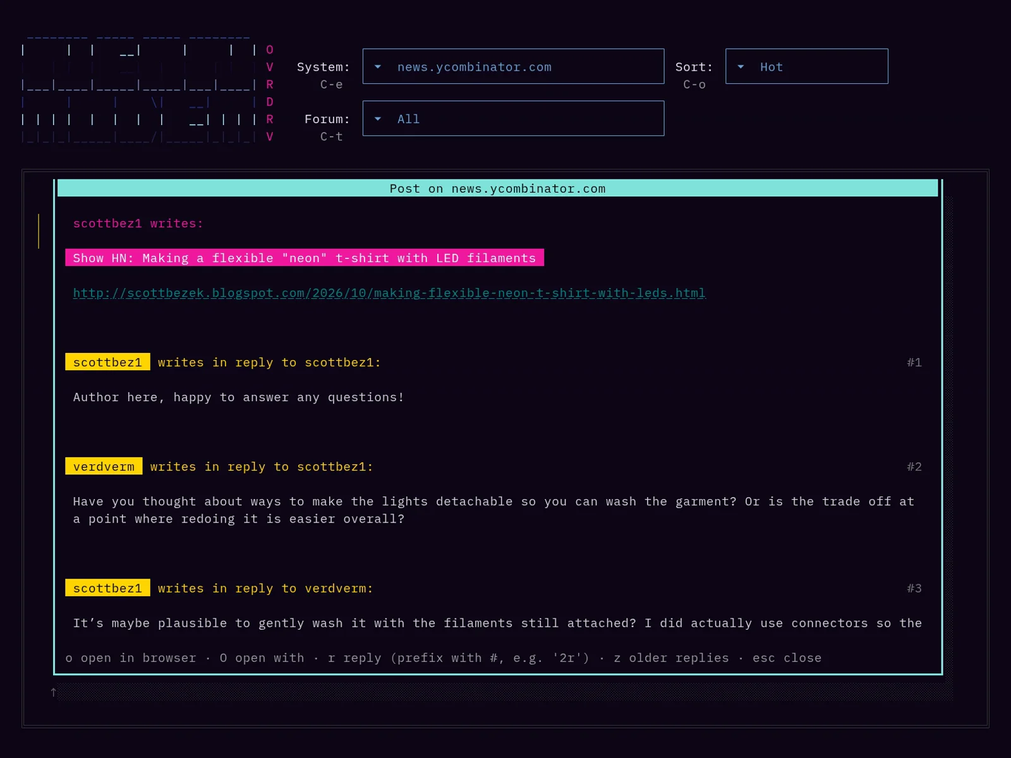Click the 'scottbez1 writes:' post header
The image size is (1011, 758).
click(138, 224)
